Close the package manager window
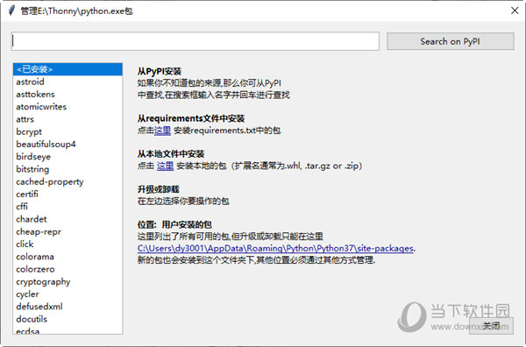526x347 pixels. (x=515, y=11)
